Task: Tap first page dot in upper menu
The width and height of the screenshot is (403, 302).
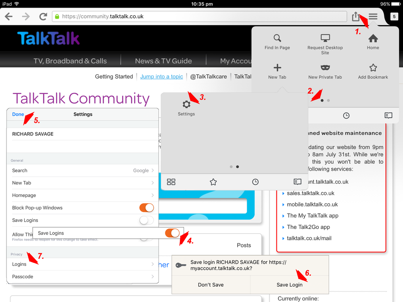Action: pos(322,101)
